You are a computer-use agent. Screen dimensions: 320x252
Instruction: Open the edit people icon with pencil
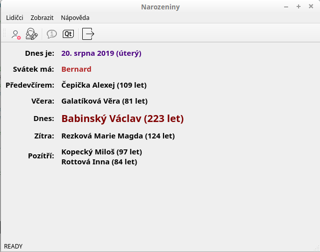(31, 34)
